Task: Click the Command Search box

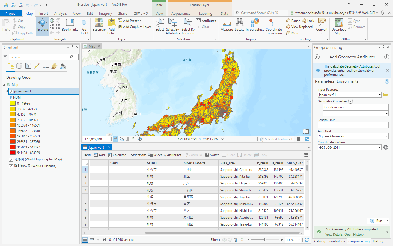Action: coord(261,13)
